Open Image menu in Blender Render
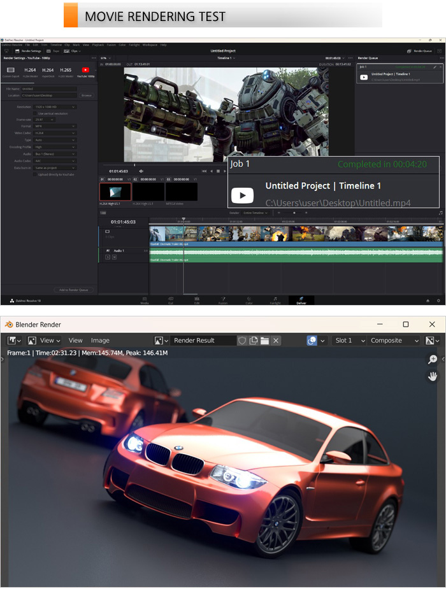The height and width of the screenshot is (589, 446). coord(100,340)
